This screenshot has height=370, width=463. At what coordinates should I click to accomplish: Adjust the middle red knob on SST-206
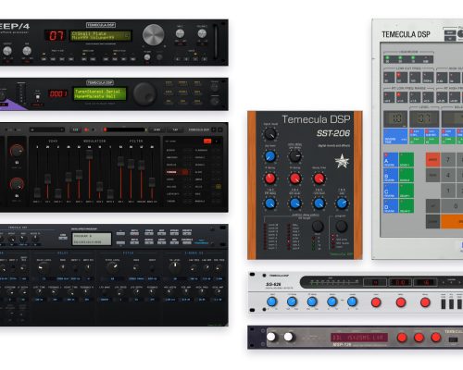click(294, 179)
